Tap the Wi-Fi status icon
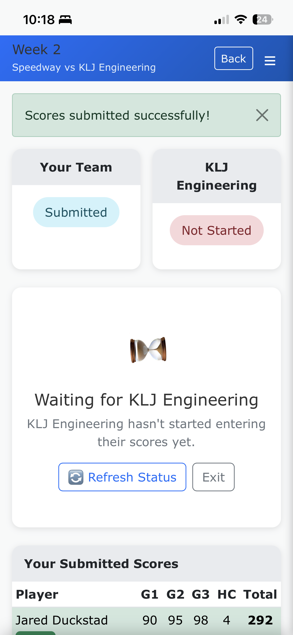Image resolution: width=293 pixels, height=635 pixels. 241,20
